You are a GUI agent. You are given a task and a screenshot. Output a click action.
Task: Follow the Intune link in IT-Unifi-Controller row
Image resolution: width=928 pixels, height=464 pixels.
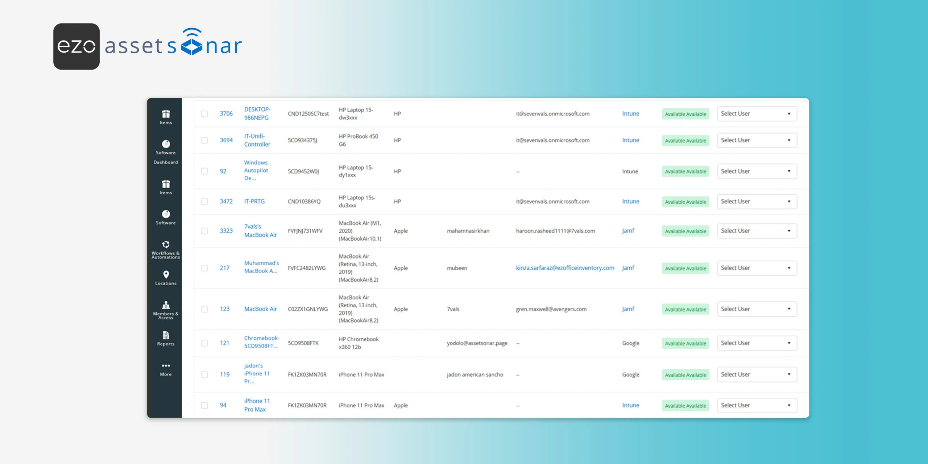631,140
